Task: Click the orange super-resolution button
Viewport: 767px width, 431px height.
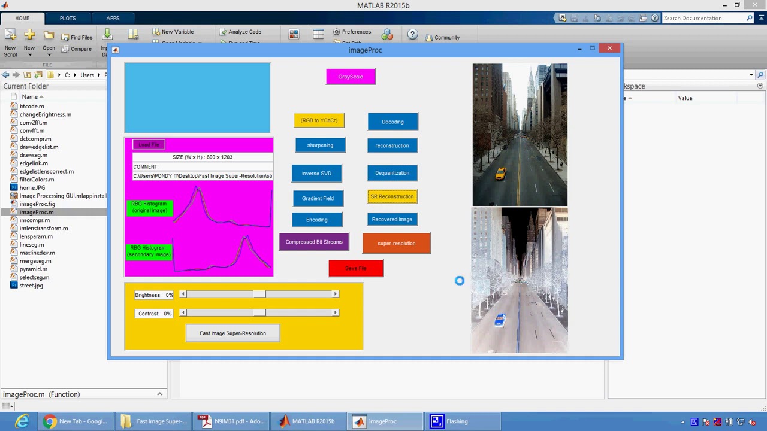Action: (396, 243)
